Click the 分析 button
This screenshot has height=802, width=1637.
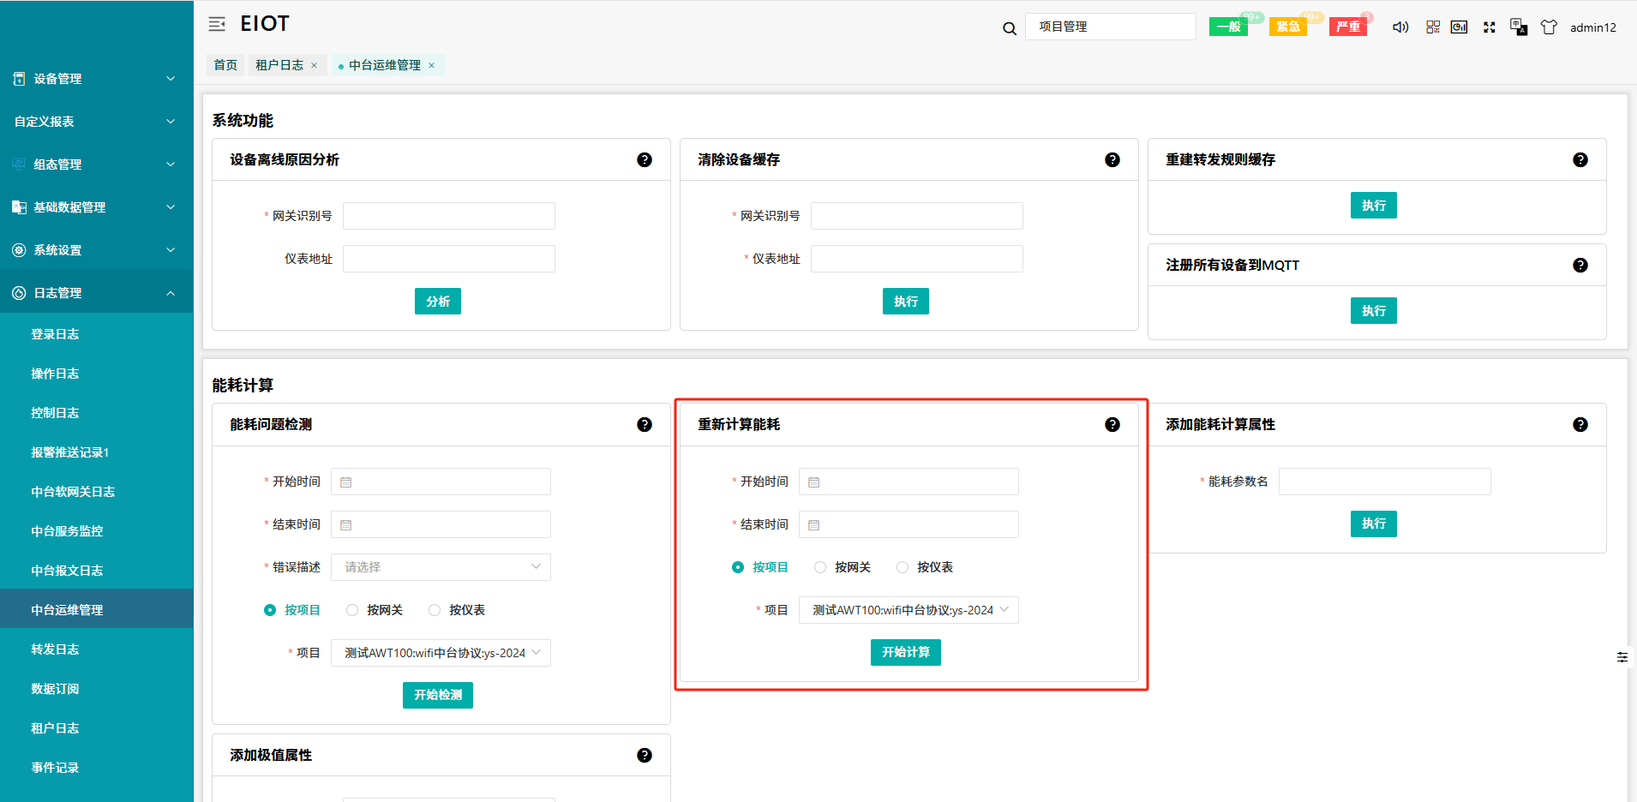click(x=437, y=302)
